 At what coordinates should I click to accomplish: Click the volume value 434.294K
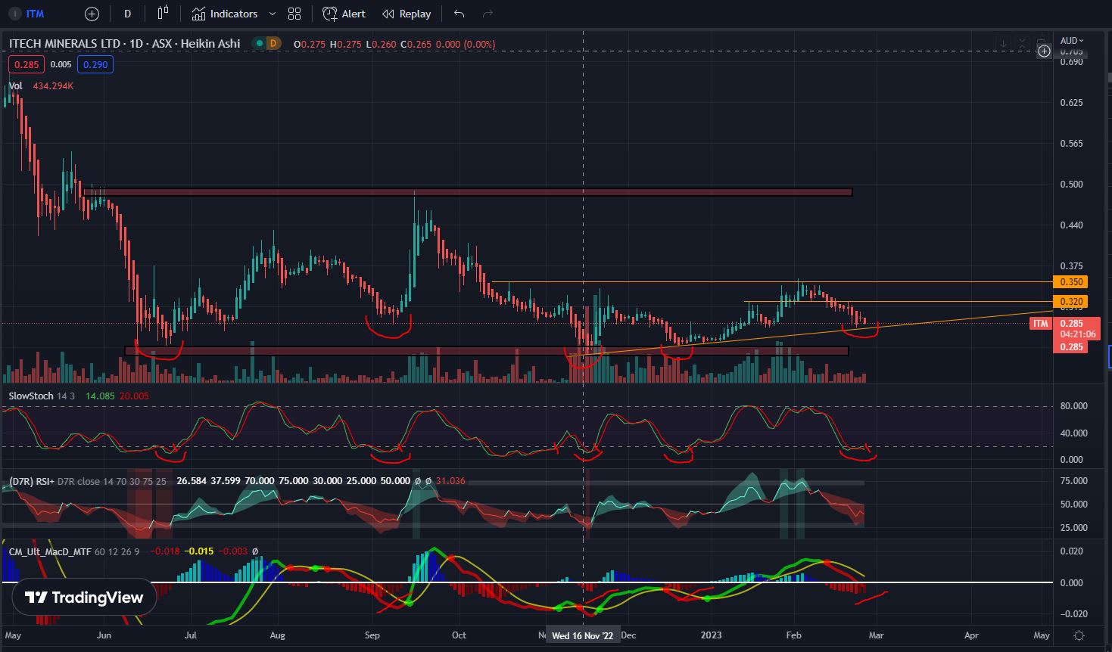52,86
